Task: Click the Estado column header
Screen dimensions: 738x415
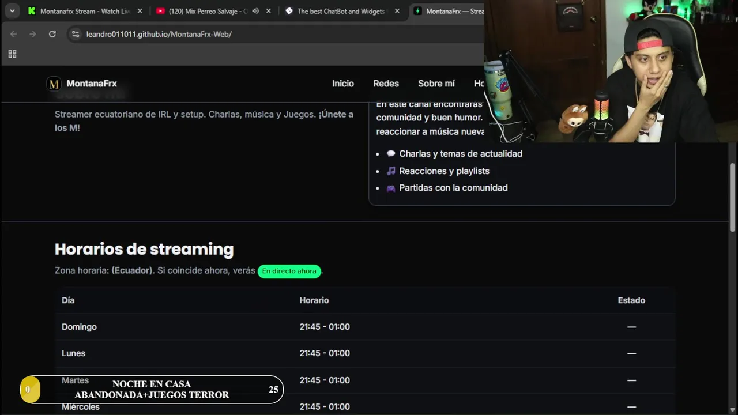Action: click(x=631, y=300)
